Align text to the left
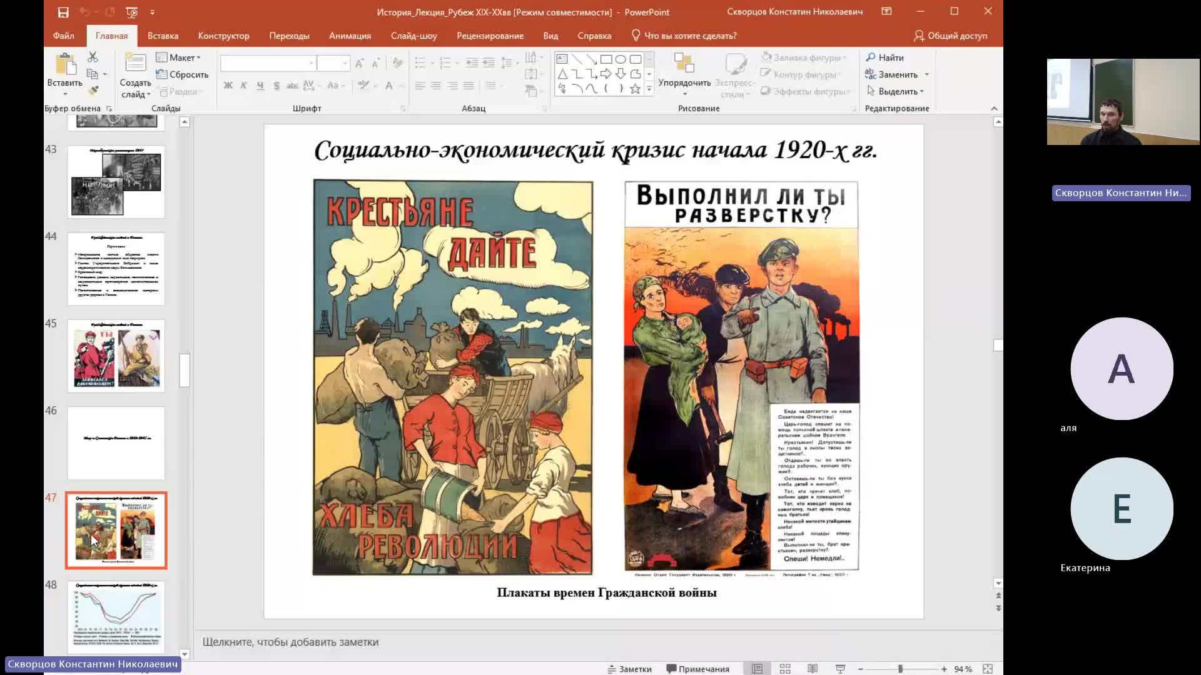This screenshot has height=675, width=1201. 420,86
